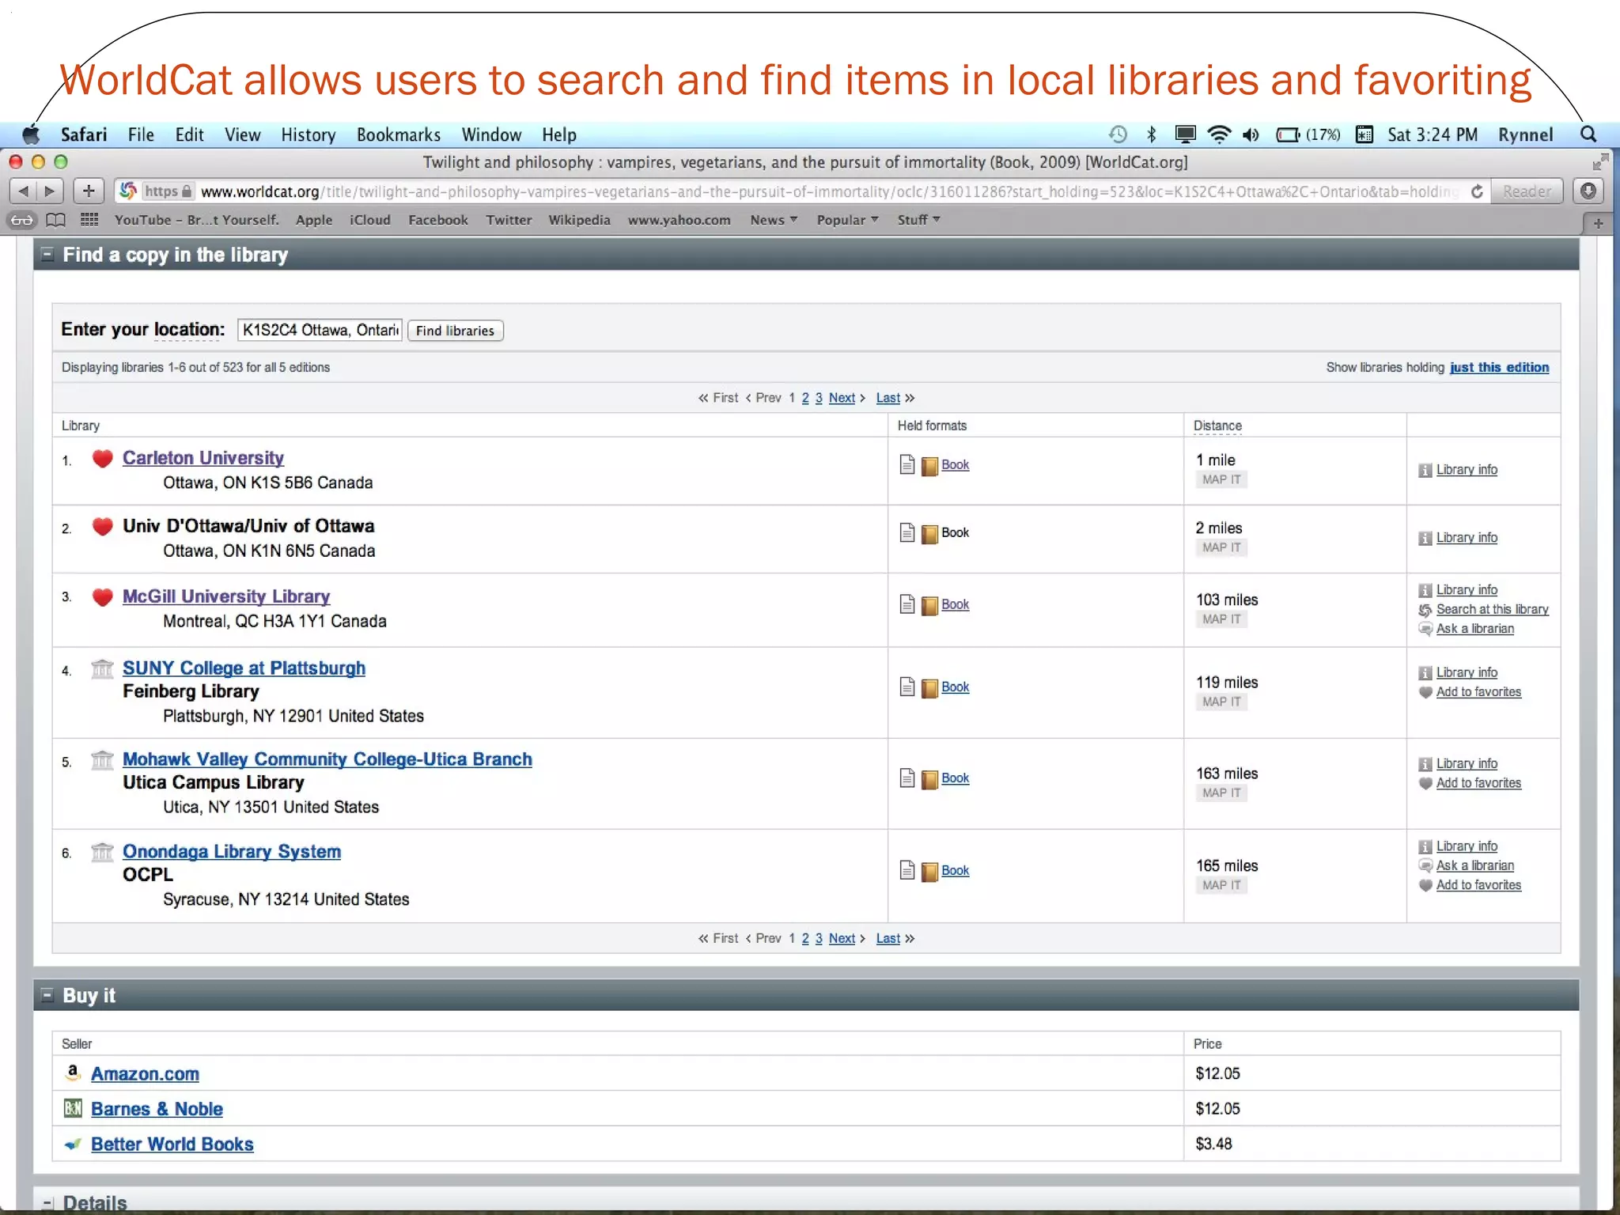
Task: Click the Amazon.com seller logo icon
Action: coord(73,1073)
